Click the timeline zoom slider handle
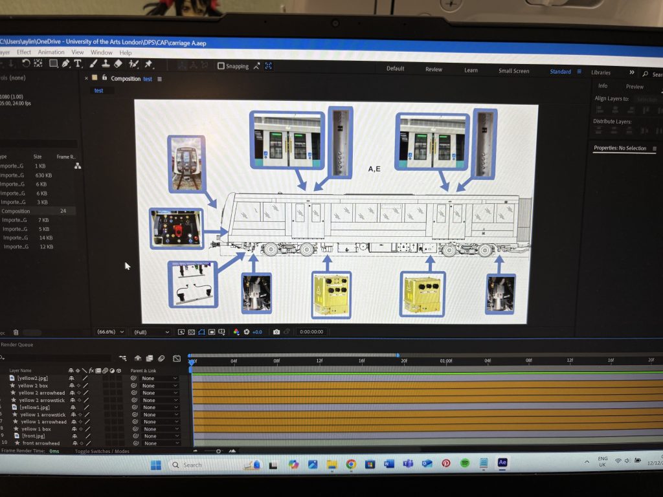 point(219,451)
